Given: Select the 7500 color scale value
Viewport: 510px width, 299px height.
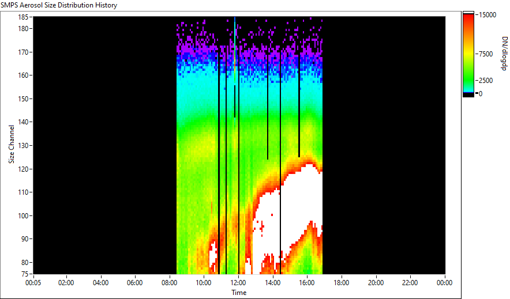Looking at the screenshot, I should [x=486, y=54].
